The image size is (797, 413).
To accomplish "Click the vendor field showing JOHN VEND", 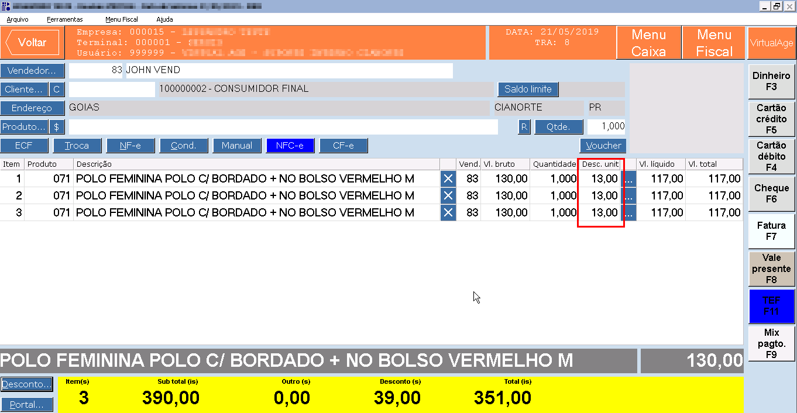I will click(289, 71).
